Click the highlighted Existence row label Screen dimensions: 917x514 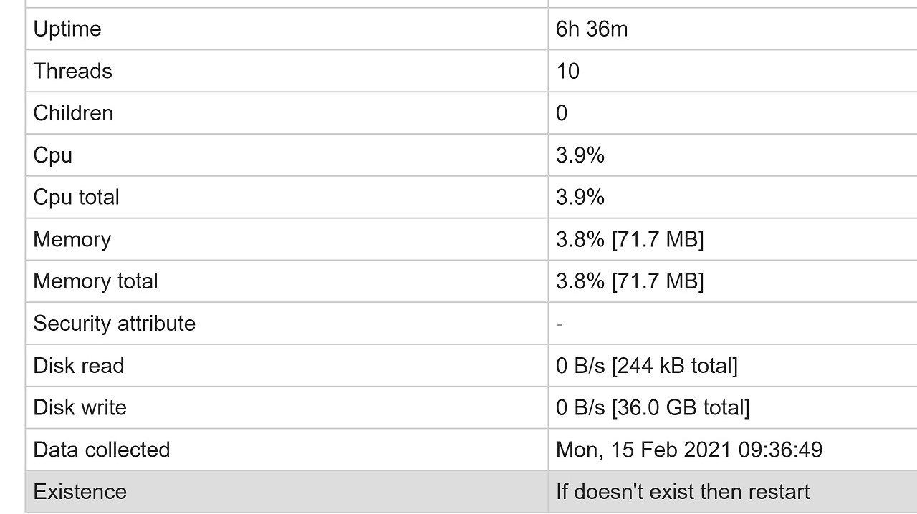pos(80,492)
